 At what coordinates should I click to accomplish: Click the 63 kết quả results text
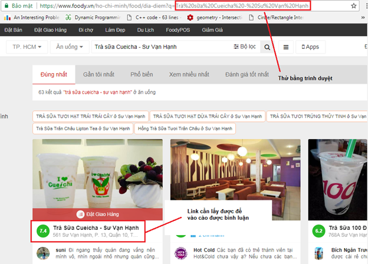click(x=97, y=92)
